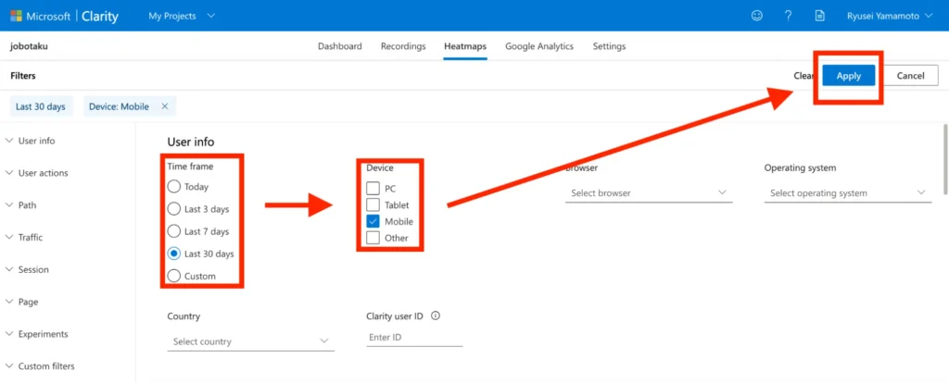The height and width of the screenshot is (383, 949).
Task: Uncheck the Mobile device checkbox
Action: (x=373, y=221)
